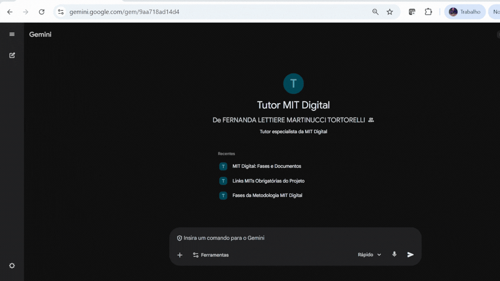Screen dimensions: 500x281
Task: Open the browser Extensions puzzle icon
Action: coord(428,12)
